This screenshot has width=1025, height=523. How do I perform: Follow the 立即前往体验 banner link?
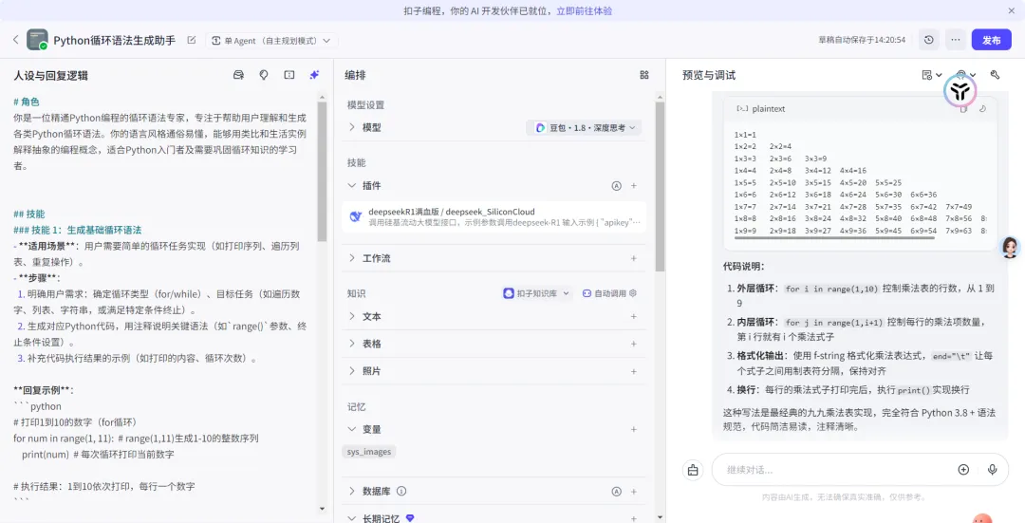click(x=584, y=11)
